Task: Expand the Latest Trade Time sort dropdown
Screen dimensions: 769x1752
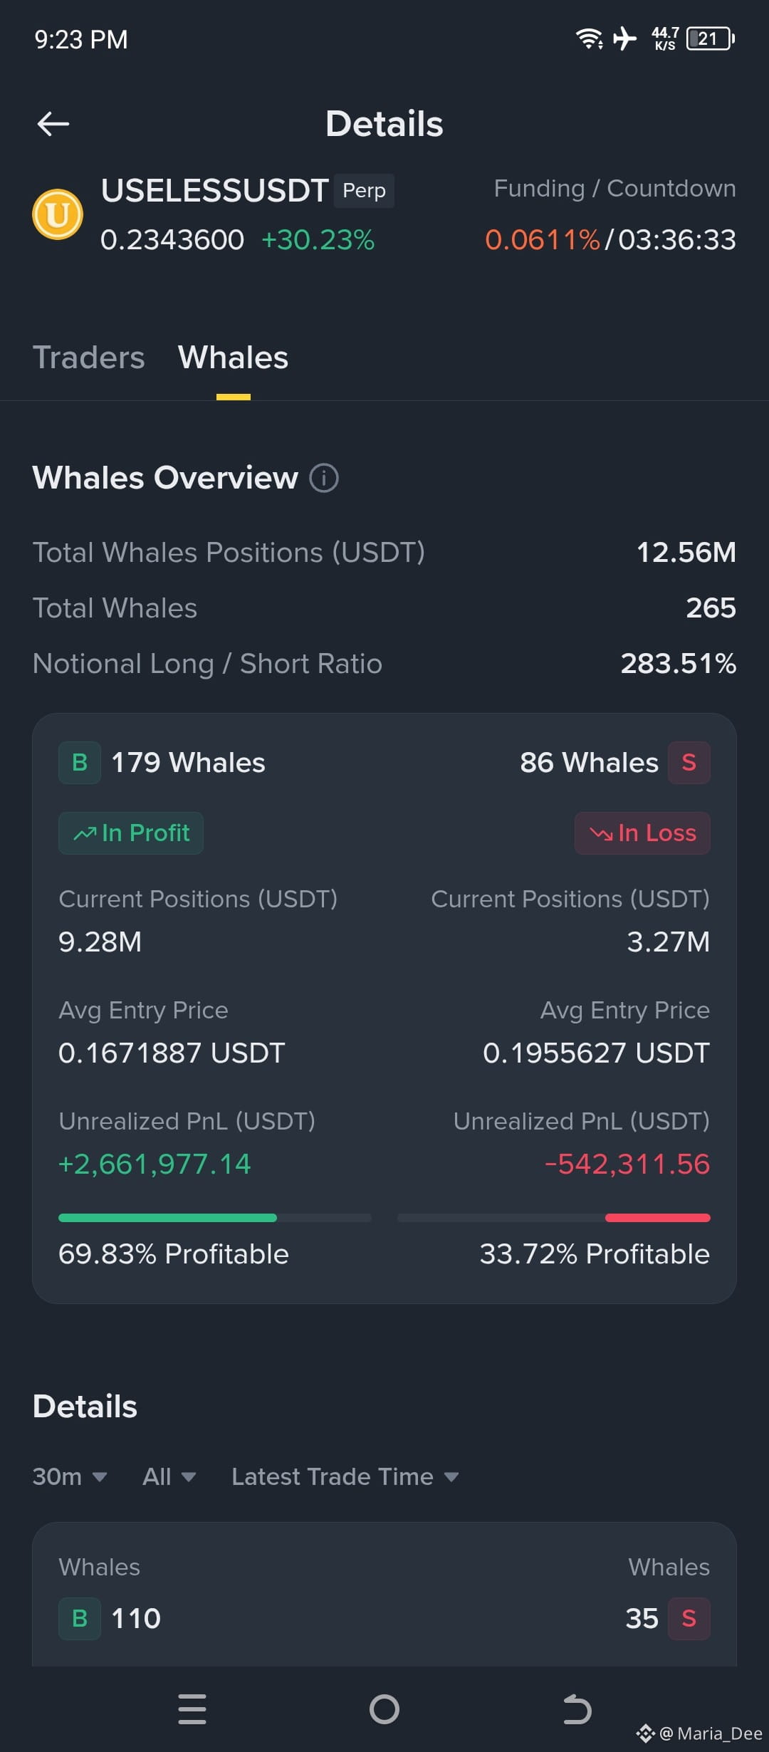Action: [x=345, y=1477]
